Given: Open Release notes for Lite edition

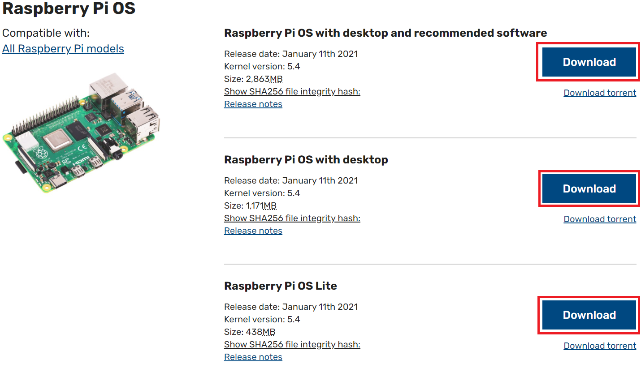Looking at the screenshot, I should pos(253,357).
